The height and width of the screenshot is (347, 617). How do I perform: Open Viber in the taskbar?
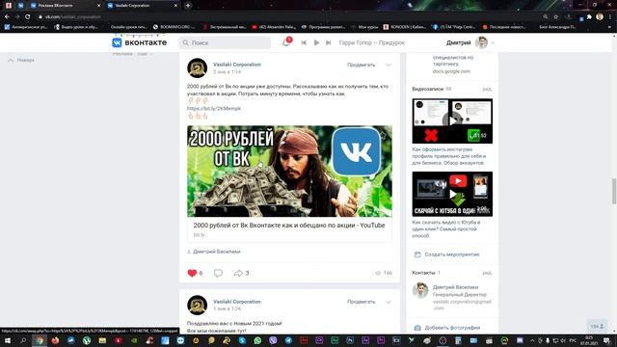[x=273, y=340]
